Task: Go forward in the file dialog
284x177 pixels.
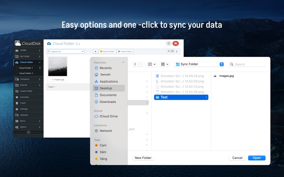Action: pyautogui.click(x=141, y=64)
